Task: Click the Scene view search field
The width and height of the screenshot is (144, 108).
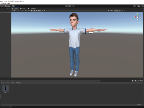Action: [132, 10]
